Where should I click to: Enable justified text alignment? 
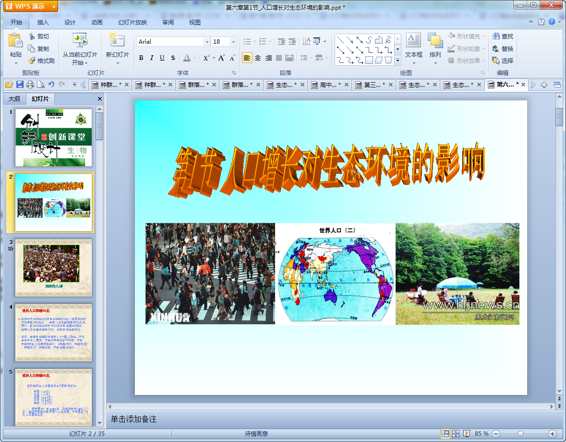[x=278, y=58]
